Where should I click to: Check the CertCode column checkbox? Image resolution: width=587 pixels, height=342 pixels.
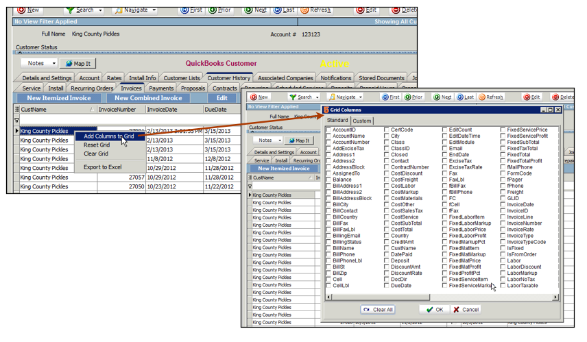pyautogui.click(x=387, y=130)
